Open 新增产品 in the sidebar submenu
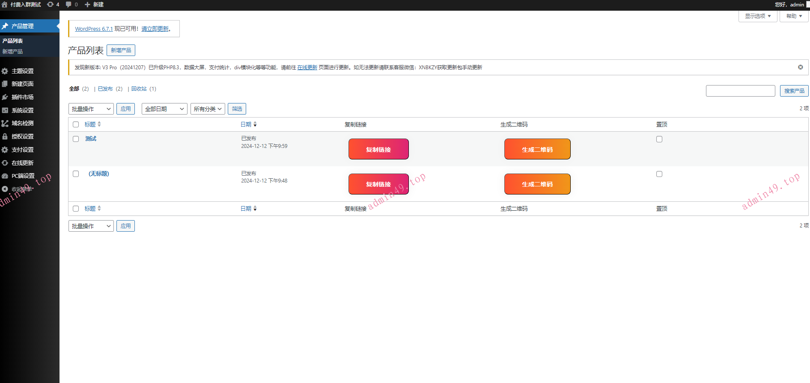This screenshot has height=383, width=810. (x=13, y=51)
